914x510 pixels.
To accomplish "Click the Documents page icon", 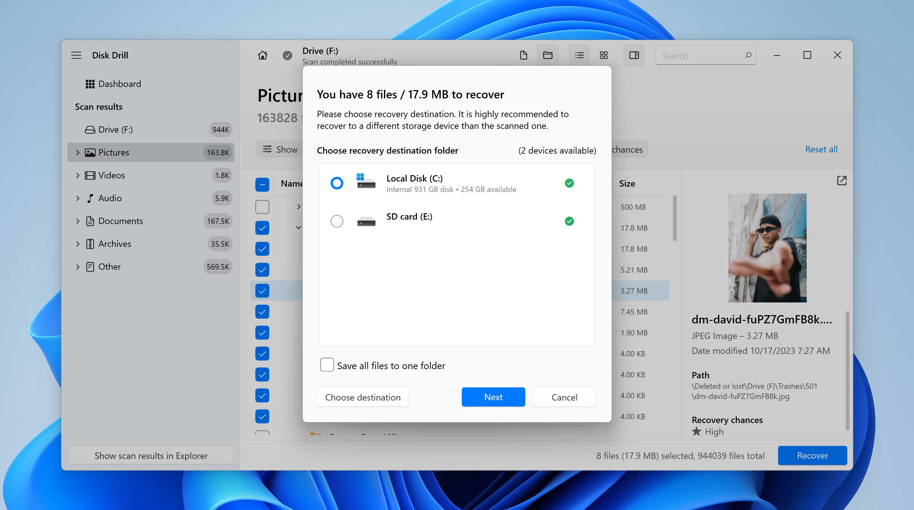I will coord(90,221).
